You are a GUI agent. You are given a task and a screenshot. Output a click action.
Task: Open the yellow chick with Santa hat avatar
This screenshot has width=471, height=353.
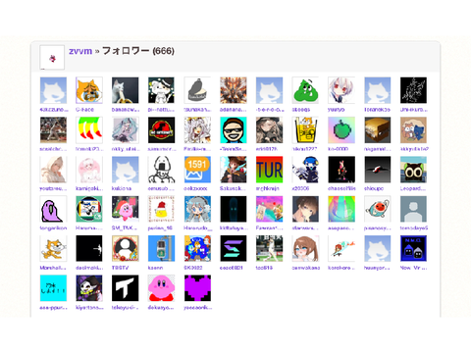pos(161,209)
